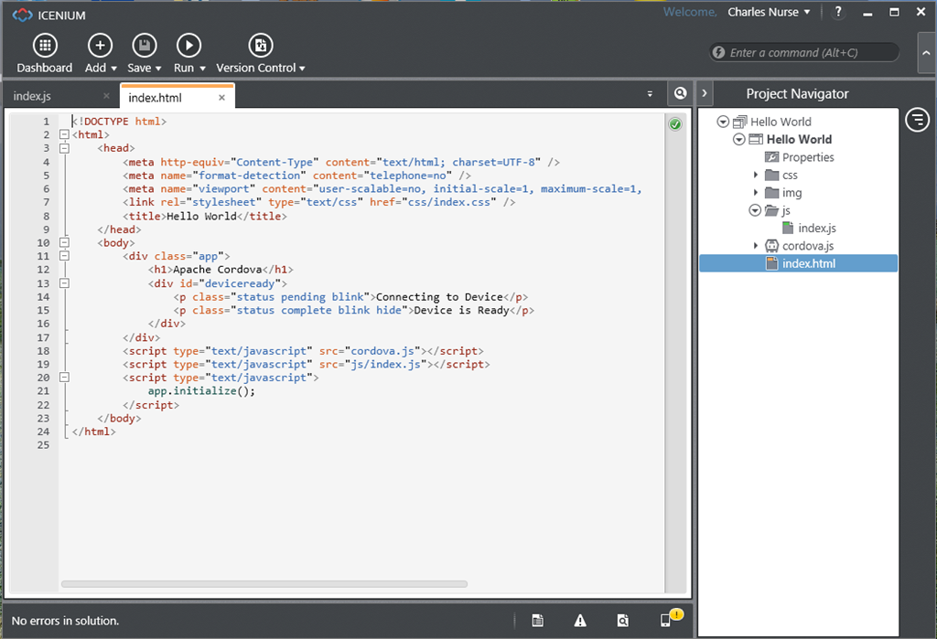Collapse the head fold on line 3
The height and width of the screenshot is (639, 937).
pyautogui.click(x=64, y=148)
